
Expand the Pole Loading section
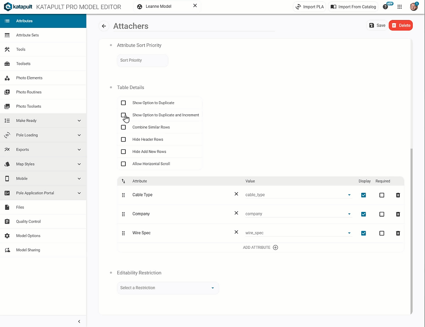[43, 135]
